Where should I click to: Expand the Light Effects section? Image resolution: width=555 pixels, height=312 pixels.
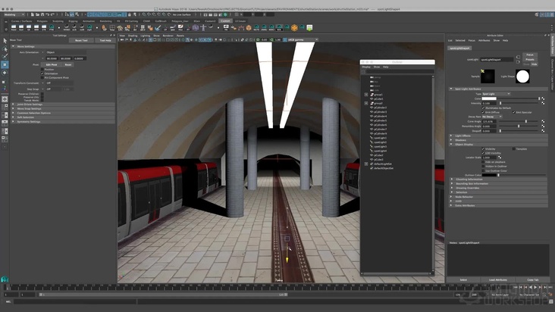[461, 135]
